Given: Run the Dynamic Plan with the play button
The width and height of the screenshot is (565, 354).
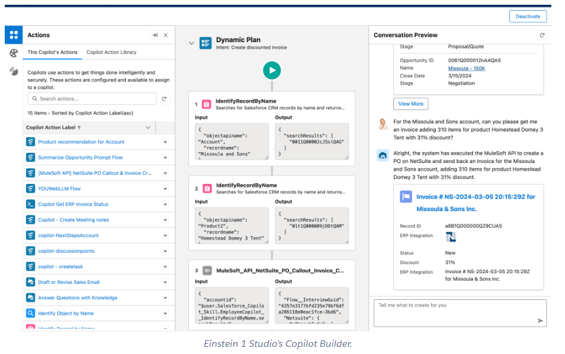Looking at the screenshot, I should click(x=272, y=70).
